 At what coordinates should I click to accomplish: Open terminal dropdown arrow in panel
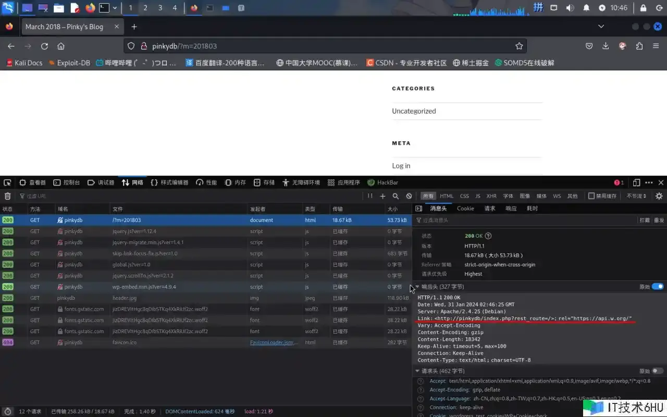[x=115, y=8]
